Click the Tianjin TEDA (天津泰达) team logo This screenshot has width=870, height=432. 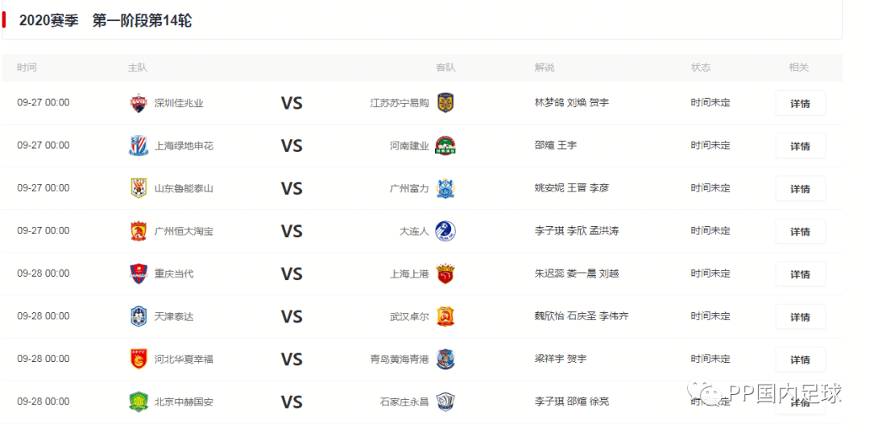tap(139, 316)
